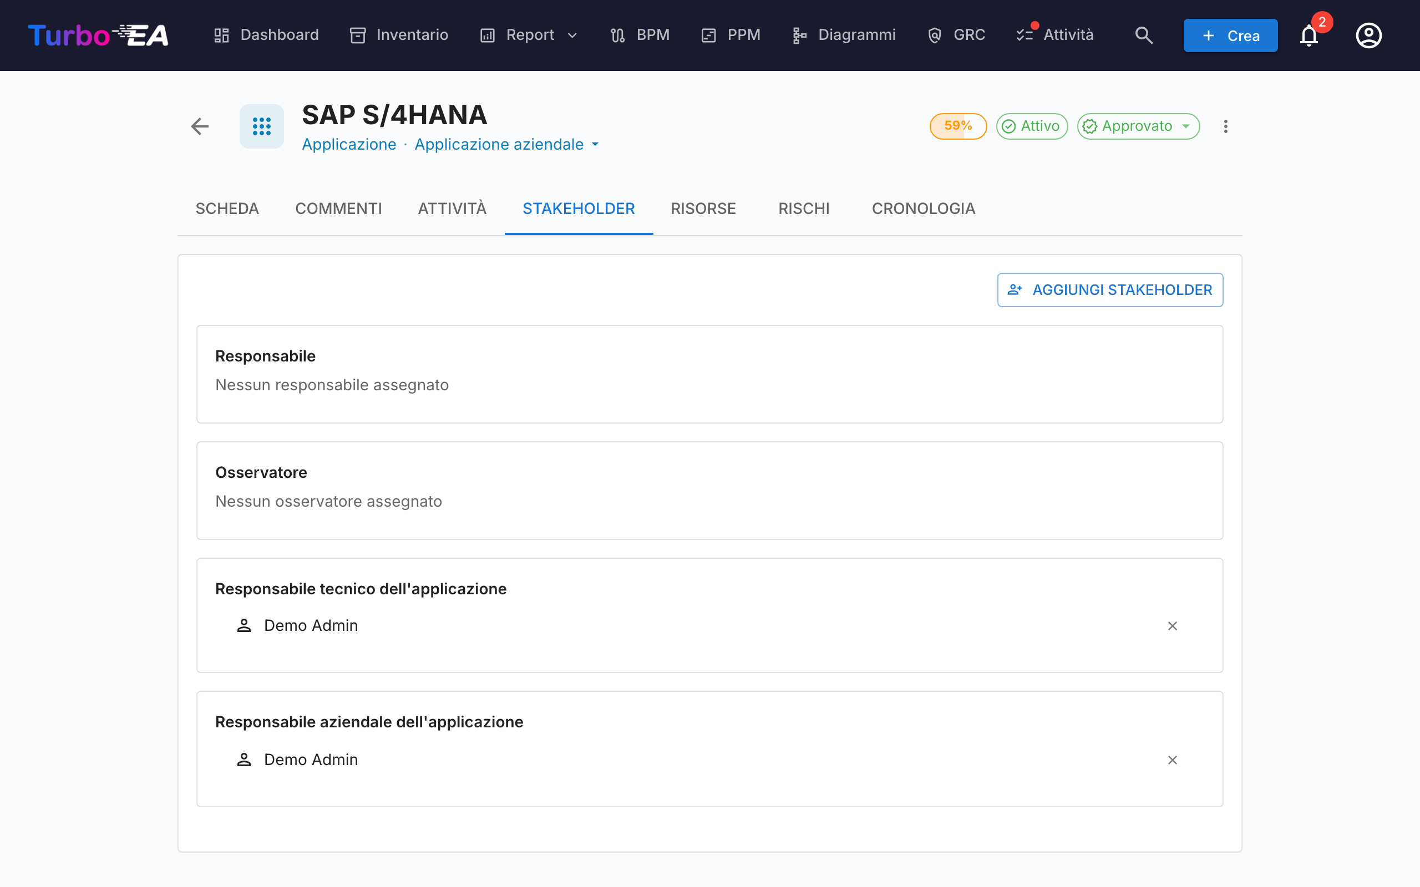
Task: Open the Approvato approval dropdown
Action: pos(1138,126)
